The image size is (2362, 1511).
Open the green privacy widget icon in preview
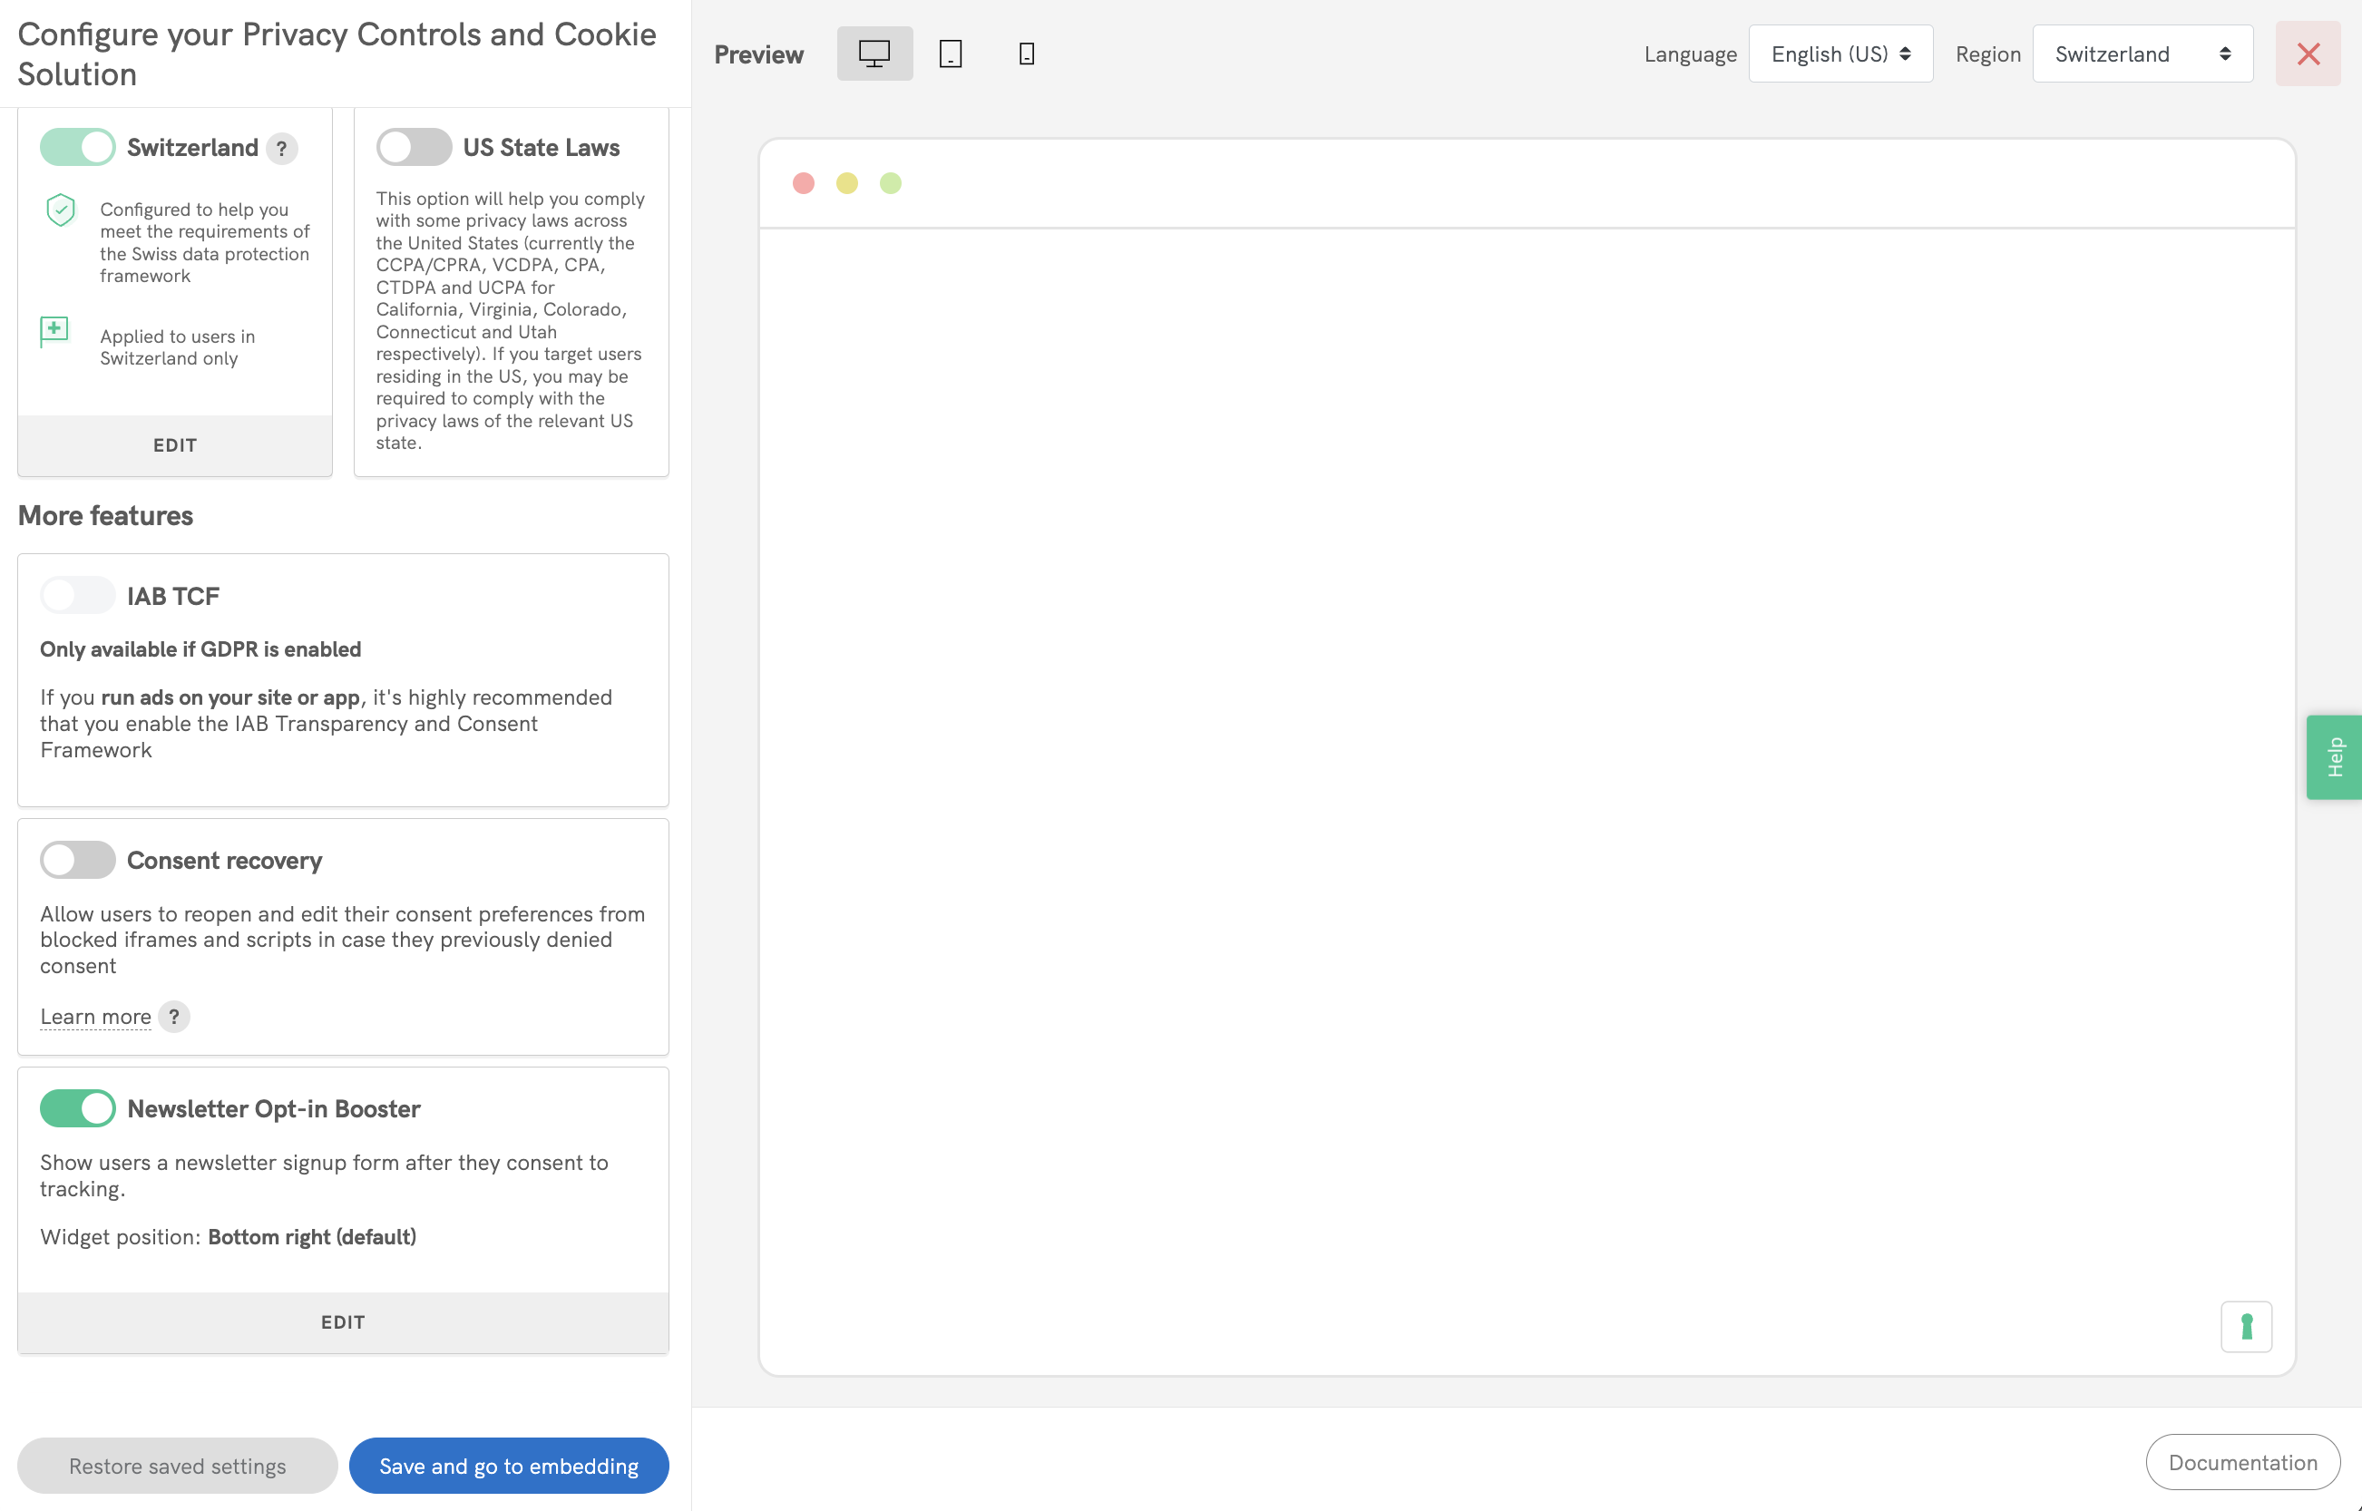pos(2245,1327)
